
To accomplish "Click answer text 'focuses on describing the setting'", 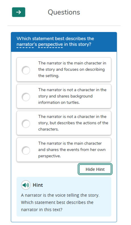I will (x=71, y=72).
